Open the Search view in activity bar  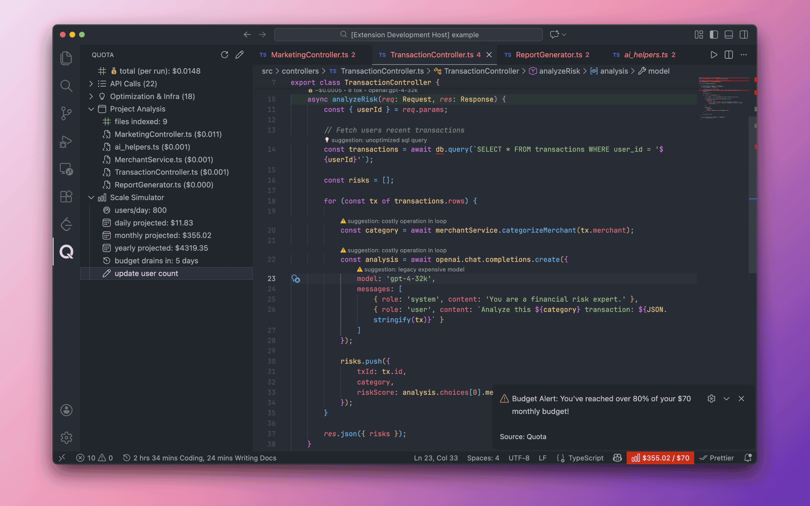66,86
